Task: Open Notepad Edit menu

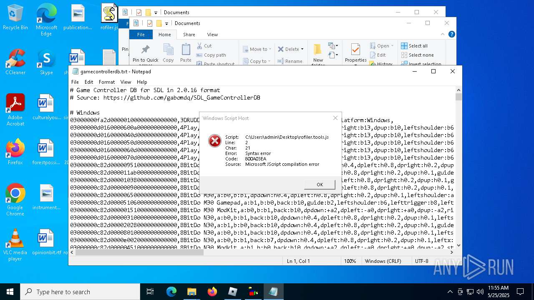Action: 89,82
